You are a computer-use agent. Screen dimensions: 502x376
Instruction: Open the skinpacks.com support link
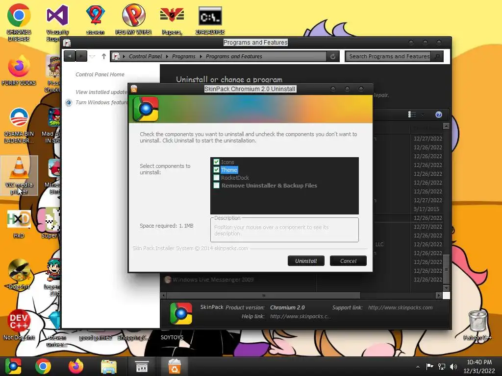400,307
